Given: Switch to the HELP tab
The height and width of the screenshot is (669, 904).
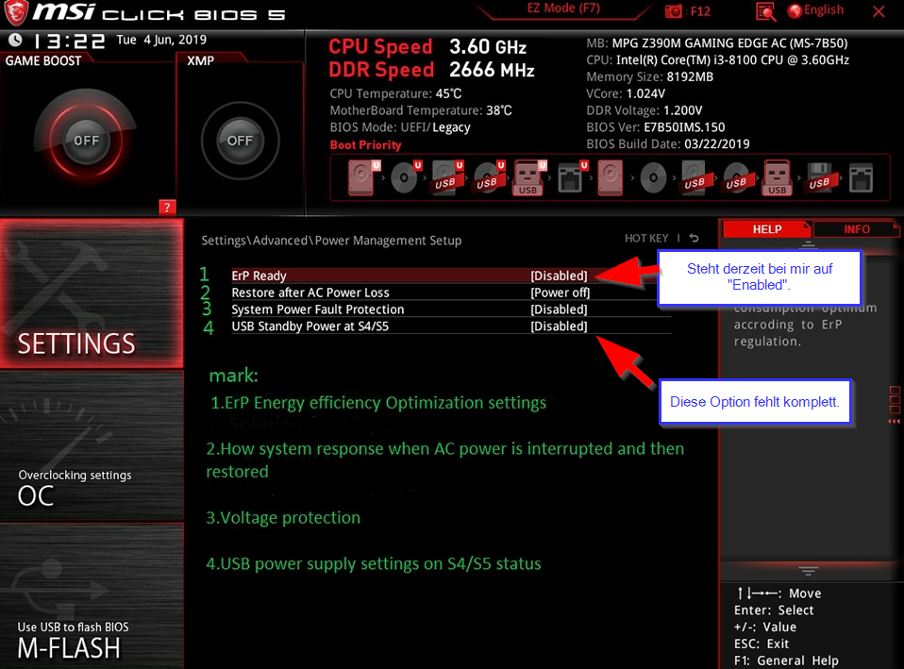Looking at the screenshot, I should (x=766, y=228).
